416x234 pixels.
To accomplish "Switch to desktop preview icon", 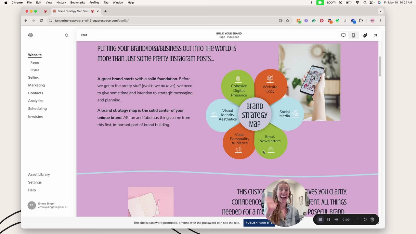I will [343, 35].
